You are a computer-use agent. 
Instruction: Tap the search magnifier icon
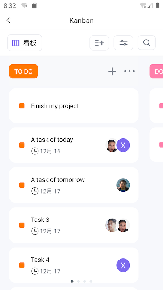pos(147,43)
